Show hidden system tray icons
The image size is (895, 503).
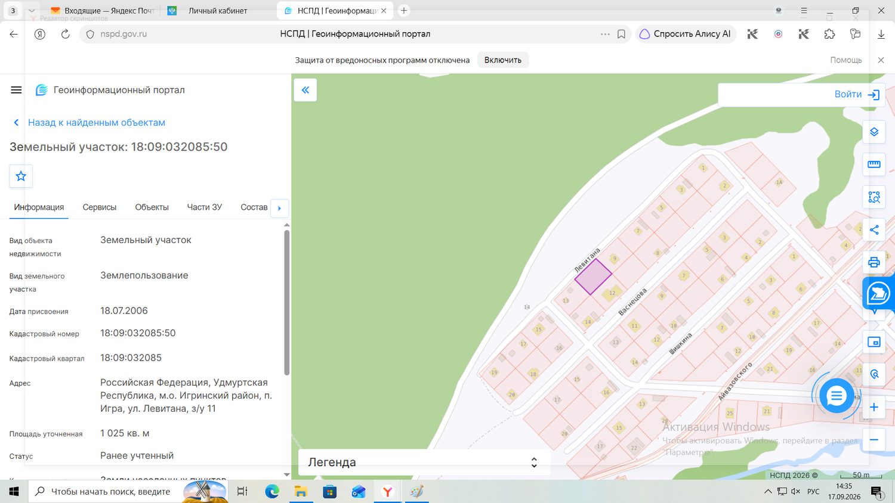[768, 492]
